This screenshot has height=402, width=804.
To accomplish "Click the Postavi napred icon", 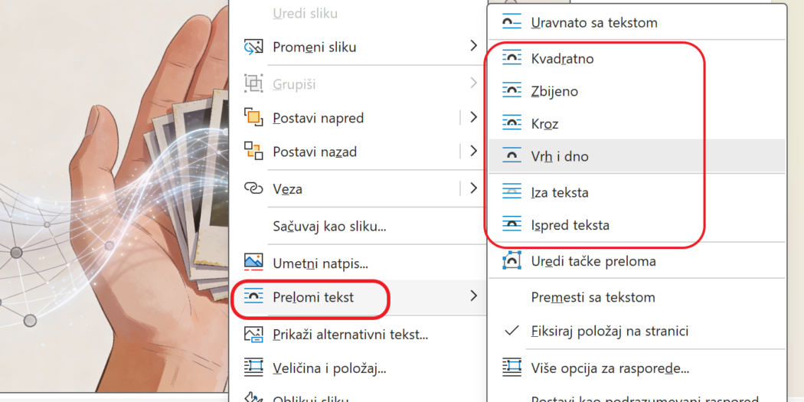I will (253, 118).
